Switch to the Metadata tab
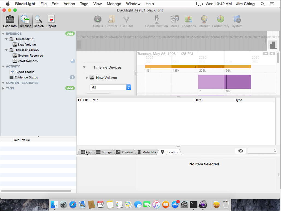 point(147,152)
